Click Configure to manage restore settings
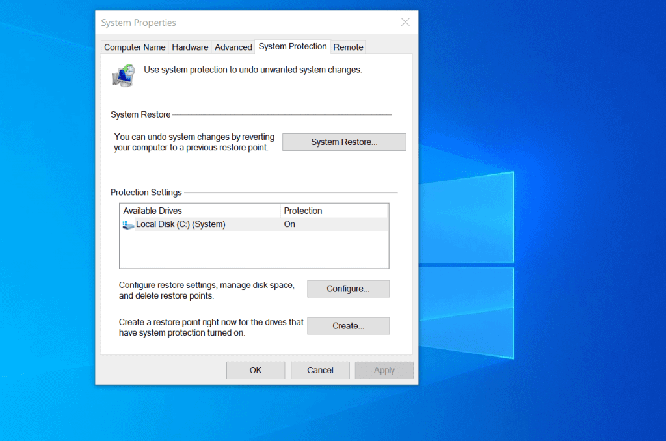The image size is (666, 441). tap(348, 288)
